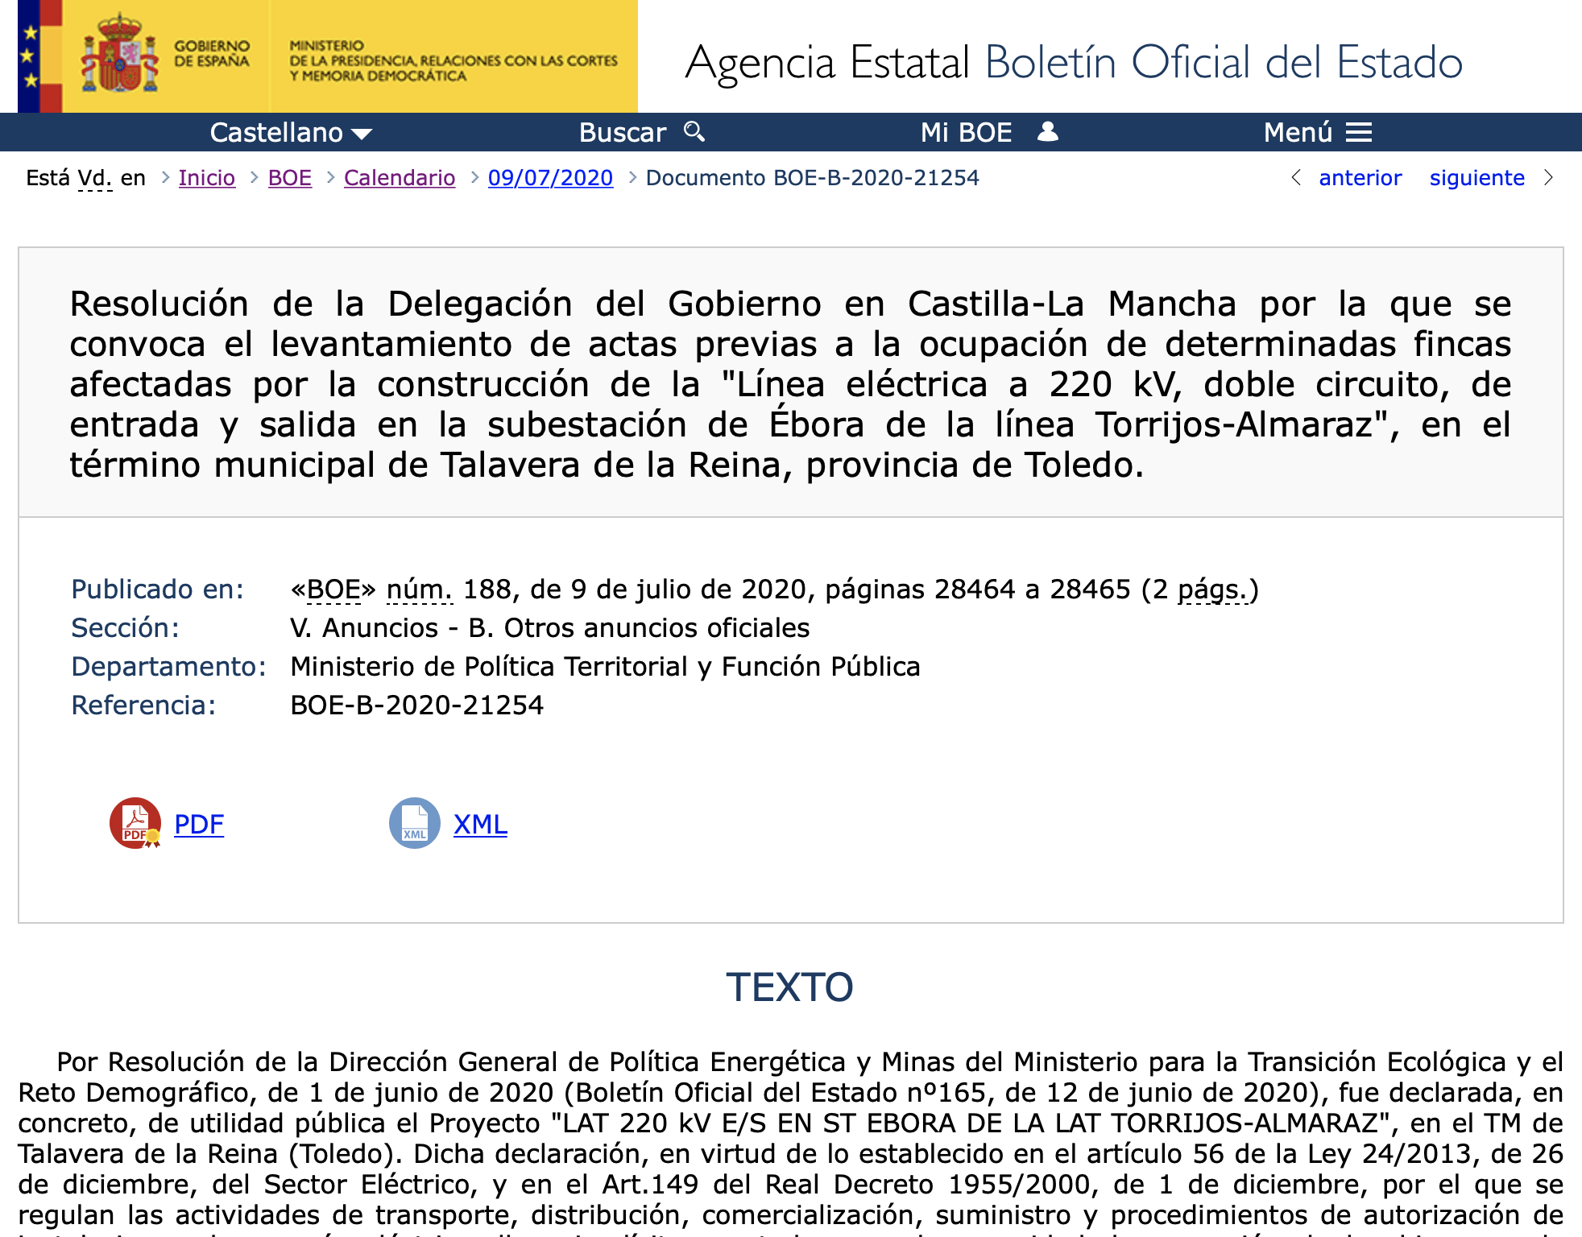Screen dimensions: 1582x1237
Task: Click the Mi BOE user icon
Action: click(1047, 131)
